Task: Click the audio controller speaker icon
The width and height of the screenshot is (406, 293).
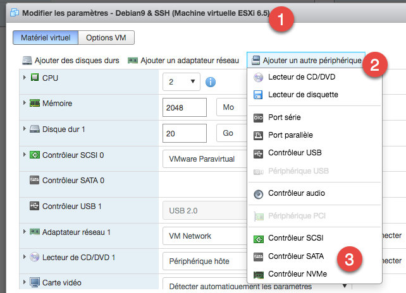Action: [258, 193]
